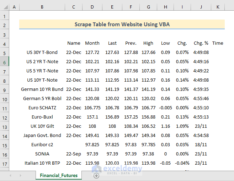
Task: Click the 'Euribor c2' cell
Action: [42, 145]
